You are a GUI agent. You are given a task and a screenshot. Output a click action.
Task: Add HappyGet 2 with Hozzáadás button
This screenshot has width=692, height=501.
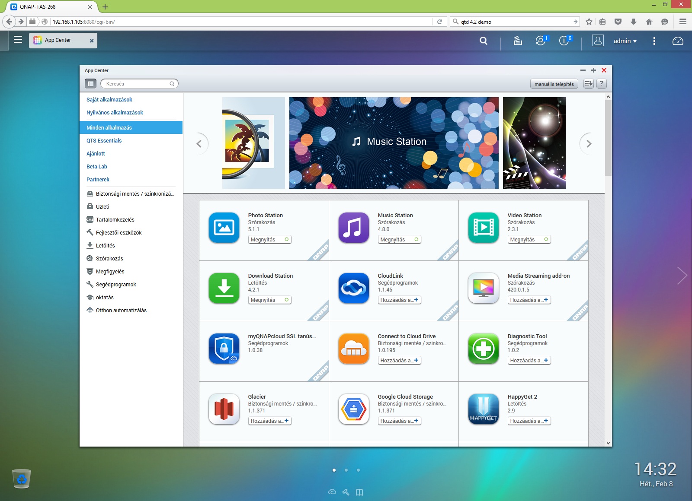pos(529,421)
